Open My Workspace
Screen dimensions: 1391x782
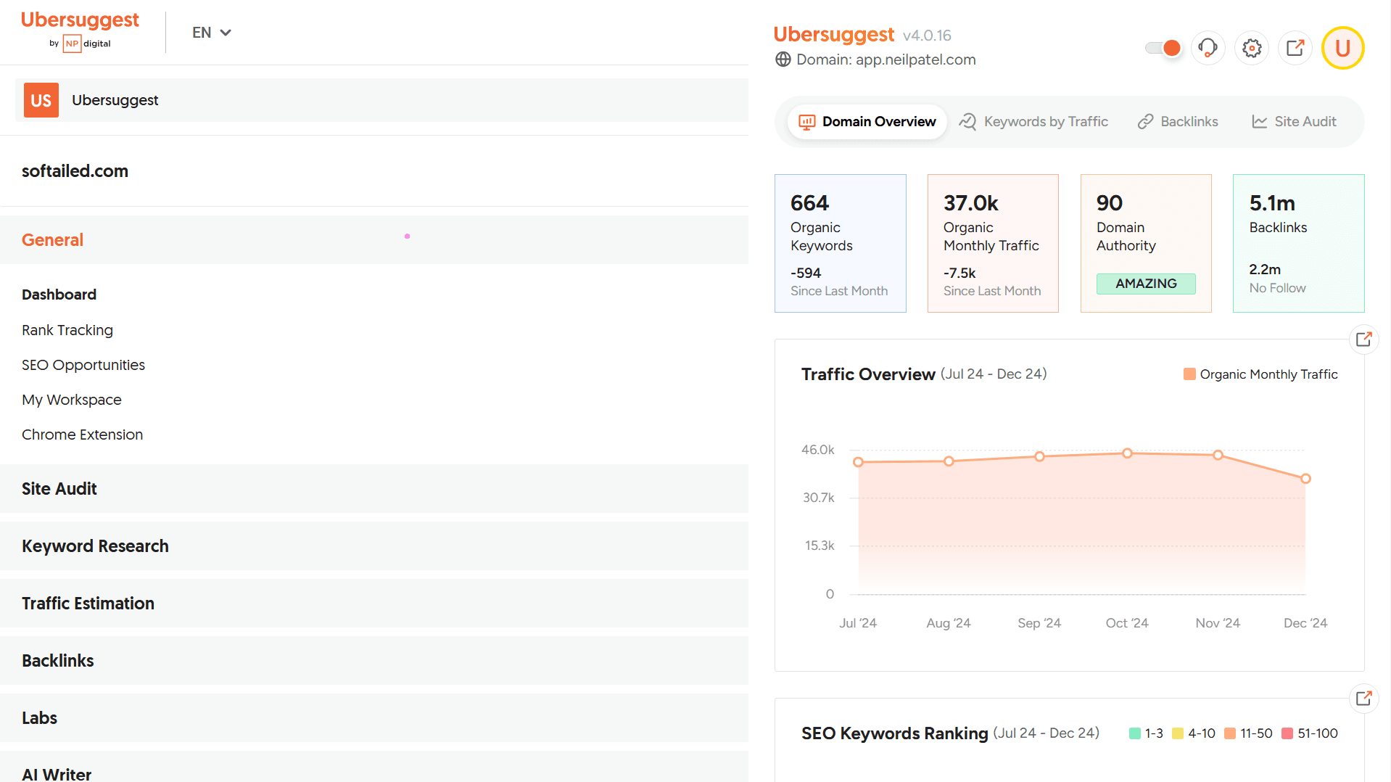point(72,400)
